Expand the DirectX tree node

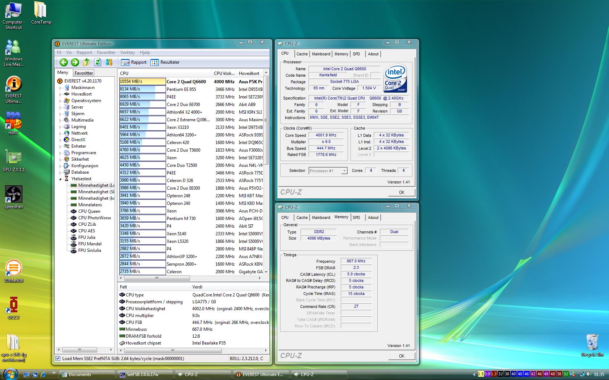(x=61, y=140)
